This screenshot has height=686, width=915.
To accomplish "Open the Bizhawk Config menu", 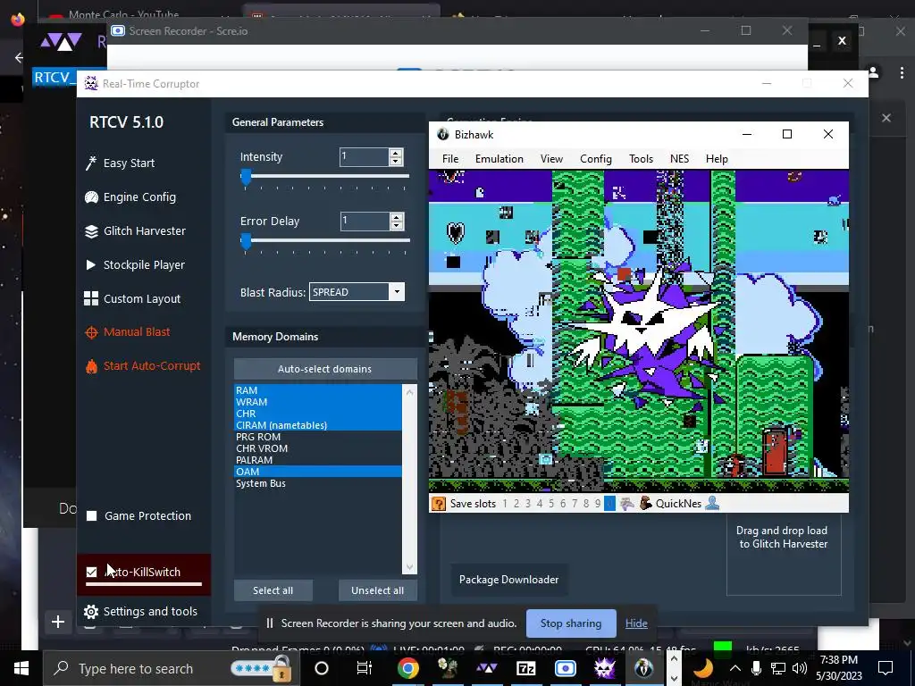I will 596,159.
